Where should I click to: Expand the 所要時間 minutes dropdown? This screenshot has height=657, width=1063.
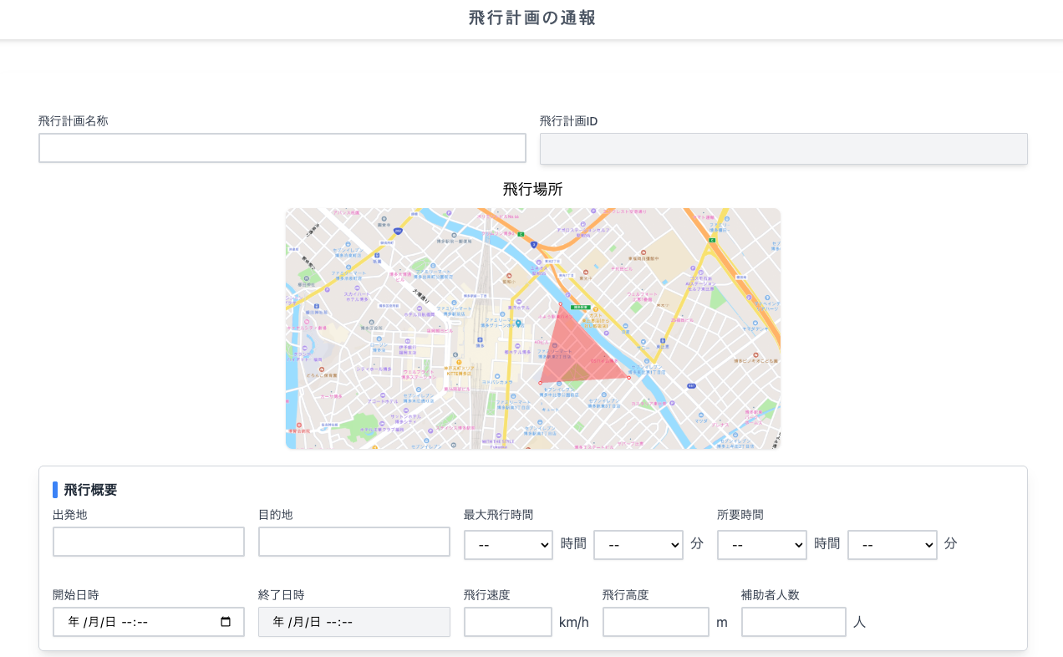pyautogui.click(x=892, y=545)
